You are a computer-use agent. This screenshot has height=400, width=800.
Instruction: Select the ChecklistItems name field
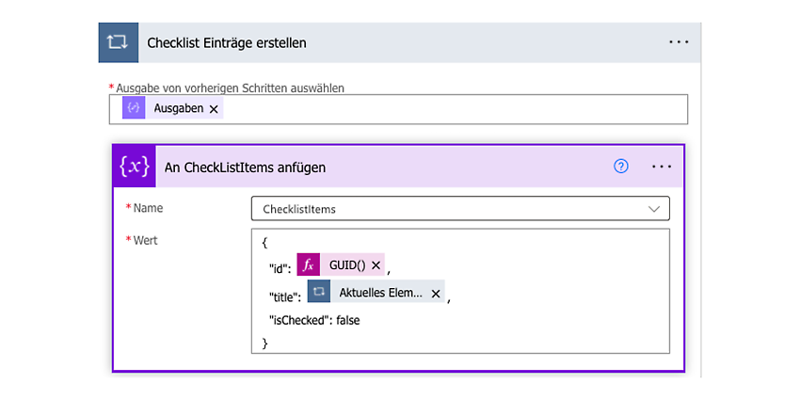click(460, 209)
